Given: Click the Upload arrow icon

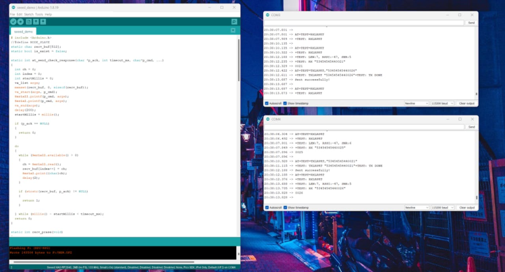Looking at the screenshot, I should (21, 22).
